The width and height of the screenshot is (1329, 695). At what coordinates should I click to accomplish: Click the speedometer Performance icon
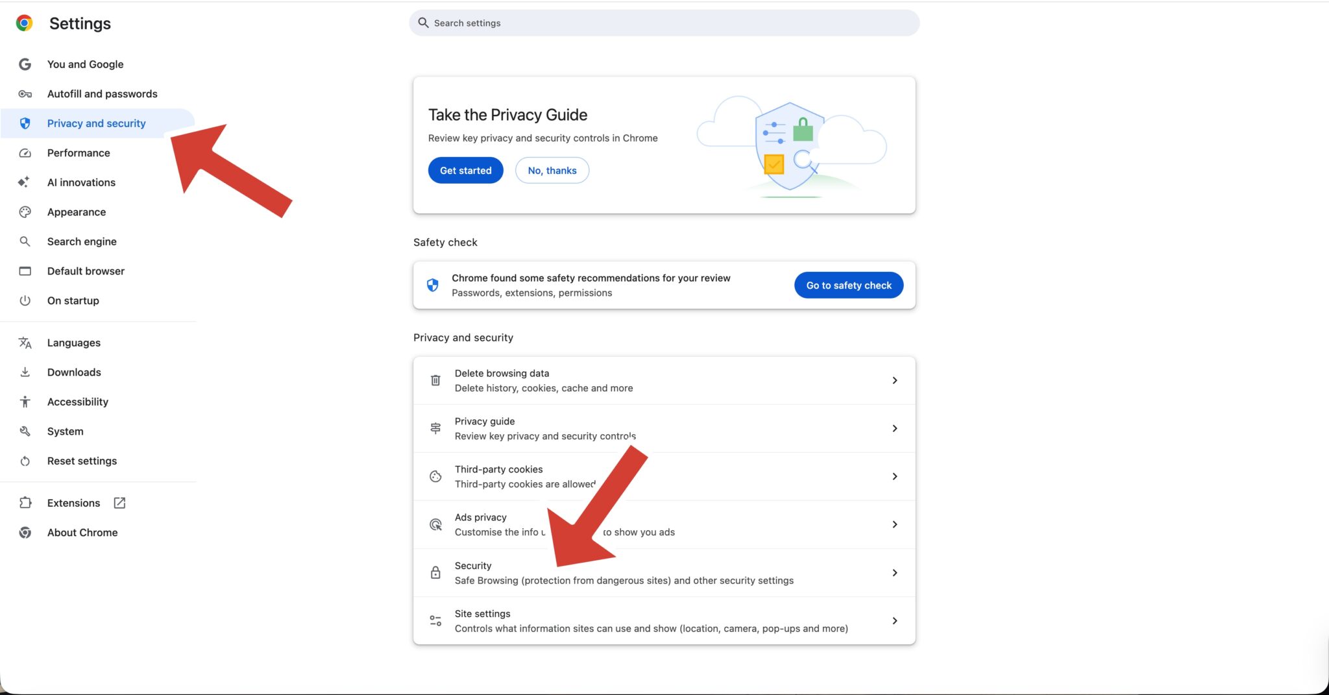coord(25,153)
